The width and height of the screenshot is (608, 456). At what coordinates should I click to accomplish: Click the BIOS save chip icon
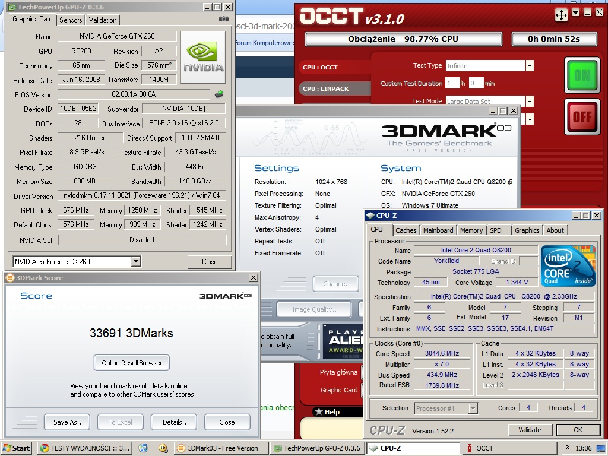219,94
